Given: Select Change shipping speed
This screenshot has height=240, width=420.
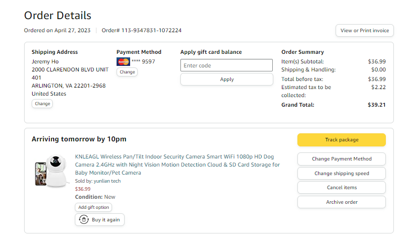Looking at the screenshot, I should pyautogui.click(x=342, y=174).
